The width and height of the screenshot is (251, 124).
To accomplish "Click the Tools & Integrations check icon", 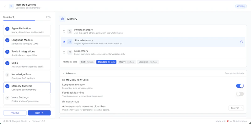I will click(7, 52).
